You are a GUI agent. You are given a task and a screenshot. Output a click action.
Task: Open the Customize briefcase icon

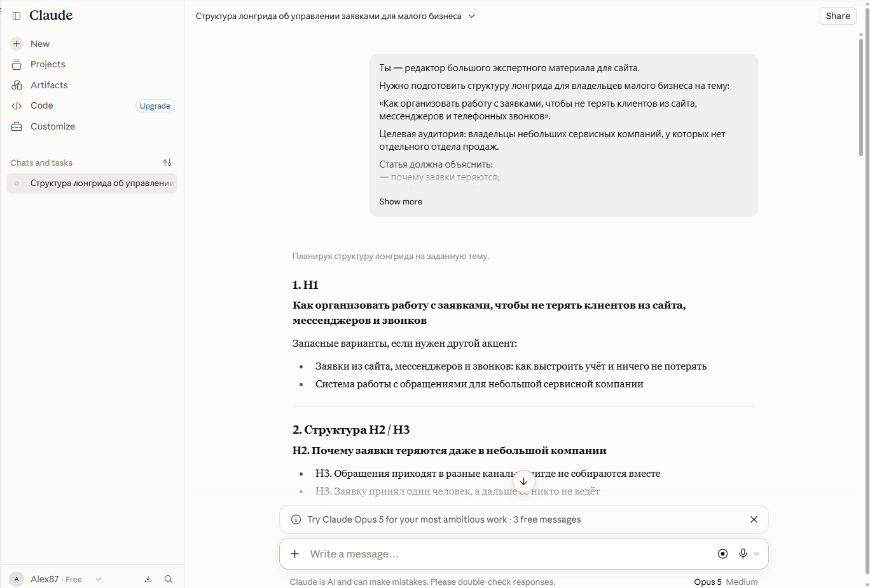pos(17,126)
